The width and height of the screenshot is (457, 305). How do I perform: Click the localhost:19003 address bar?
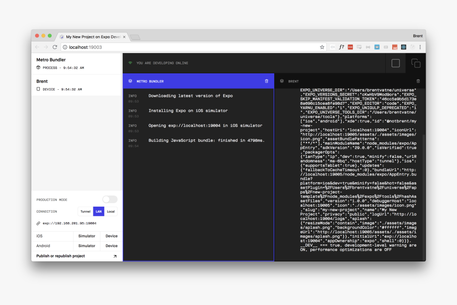[x=192, y=47]
